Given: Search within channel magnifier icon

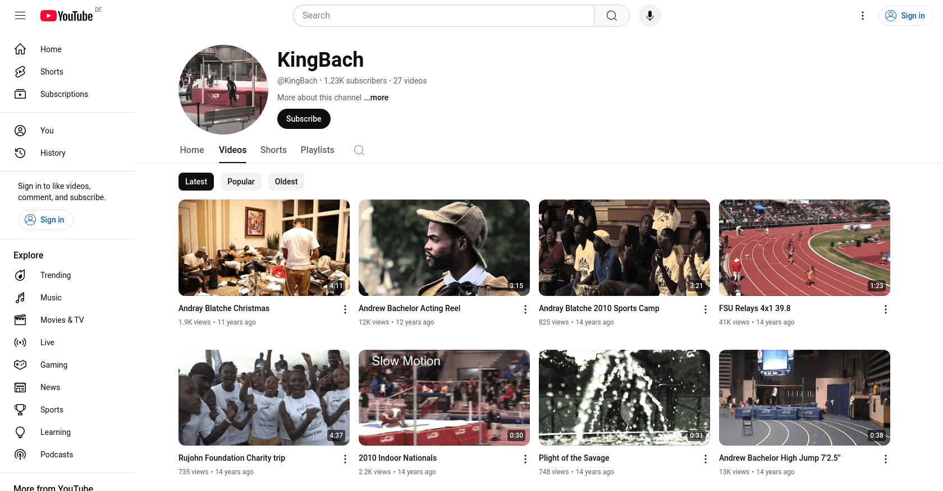Looking at the screenshot, I should 359,150.
